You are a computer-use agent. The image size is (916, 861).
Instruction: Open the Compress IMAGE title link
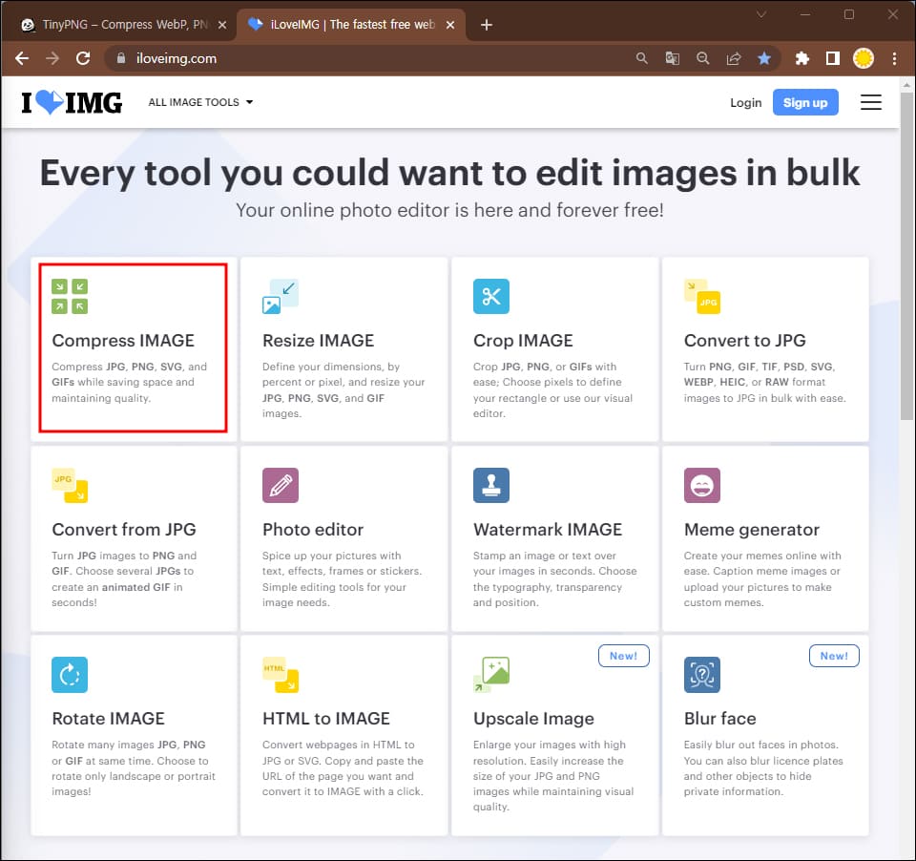point(123,340)
